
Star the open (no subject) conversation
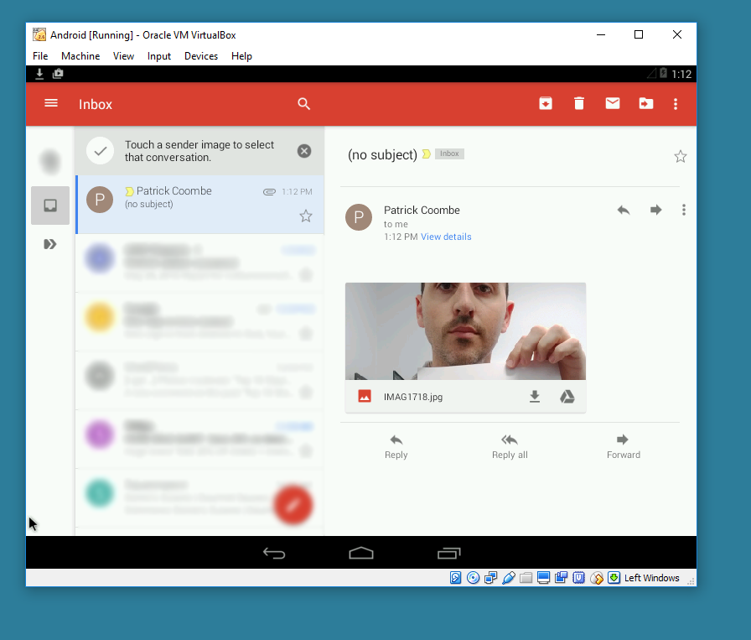tap(680, 157)
